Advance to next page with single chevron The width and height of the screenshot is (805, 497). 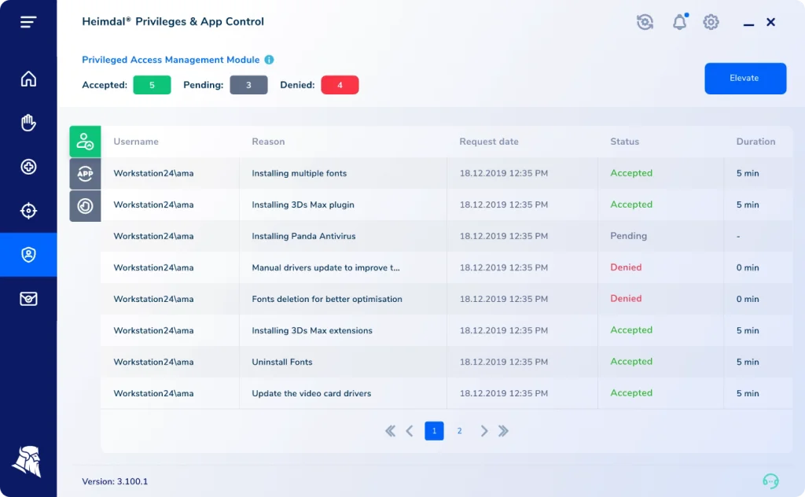click(x=484, y=431)
